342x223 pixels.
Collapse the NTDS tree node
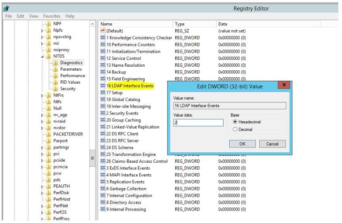tap(42, 57)
